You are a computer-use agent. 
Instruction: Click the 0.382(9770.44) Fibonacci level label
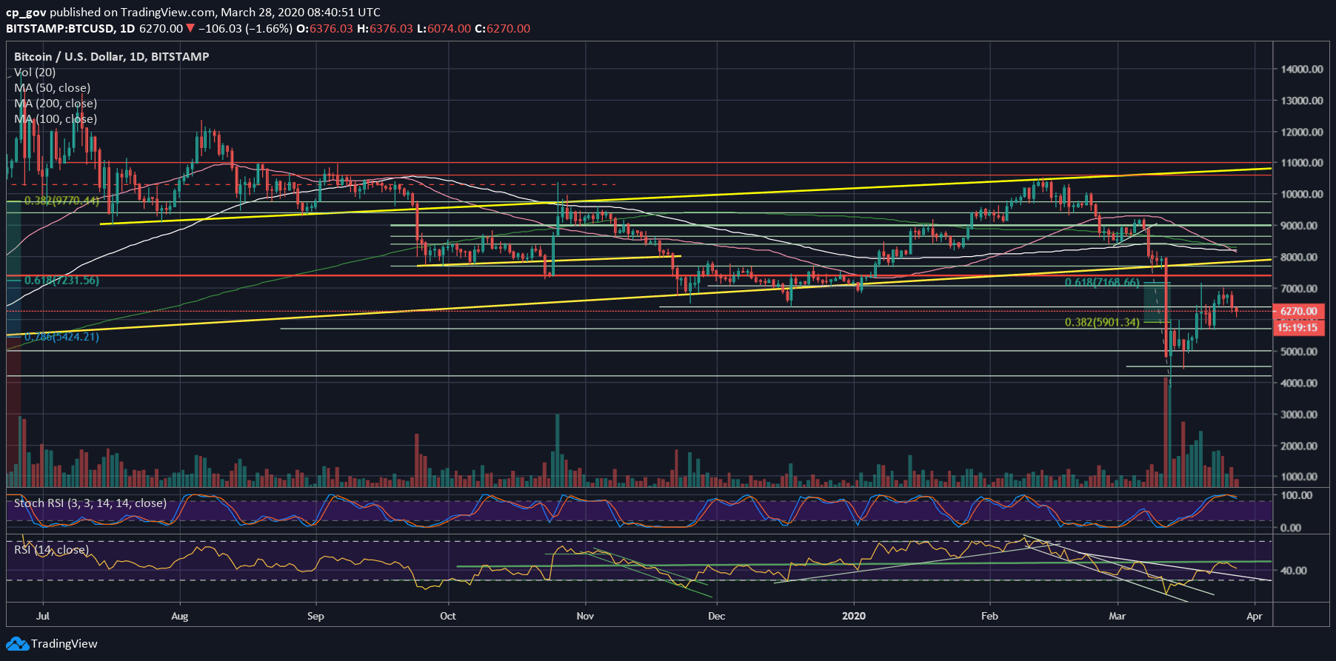[x=61, y=201]
